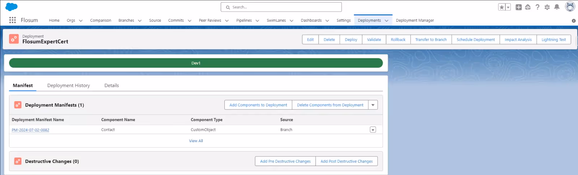The width and height of the screenshot is (578, 175).
Task: Expand the Peer Reviews tab chevron
Action: point(227,21)
